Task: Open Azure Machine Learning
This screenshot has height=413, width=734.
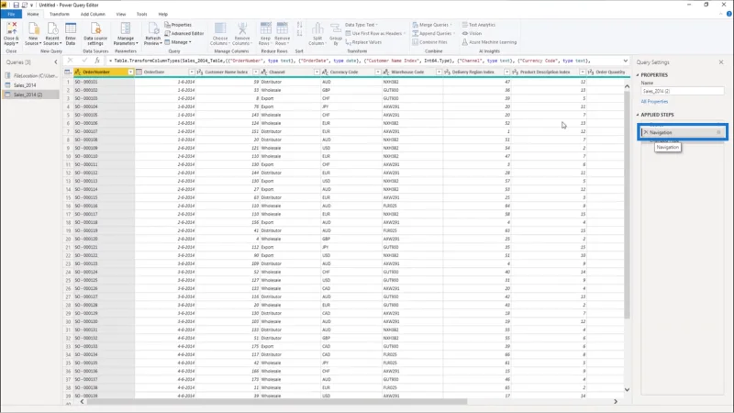Action: pyautogui.click(x=489, y=42)
